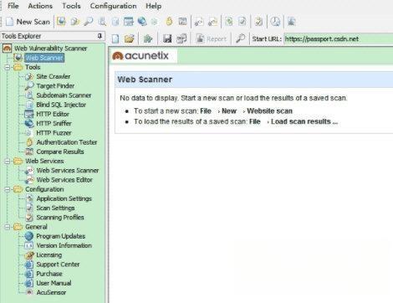Open Subdomain Scanner from top toolbar icon
The width and height of the screenshot is (393, 303).
(102, 22)
